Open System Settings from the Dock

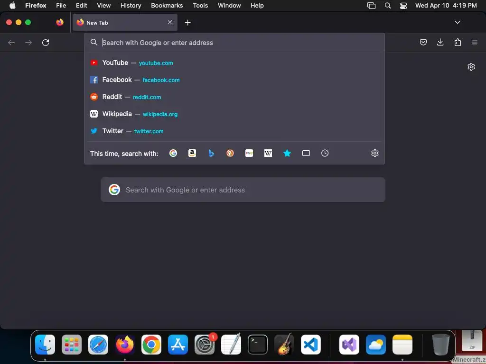[x=205, y=345]
